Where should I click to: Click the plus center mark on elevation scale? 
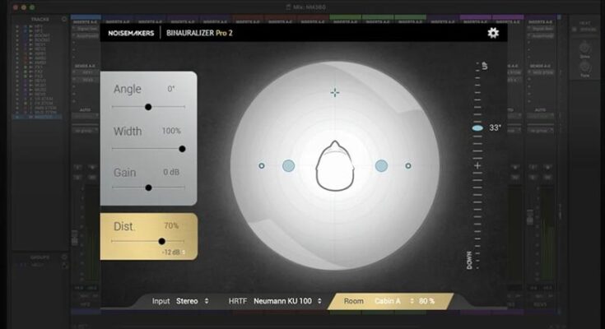click(x=477, y=166)
